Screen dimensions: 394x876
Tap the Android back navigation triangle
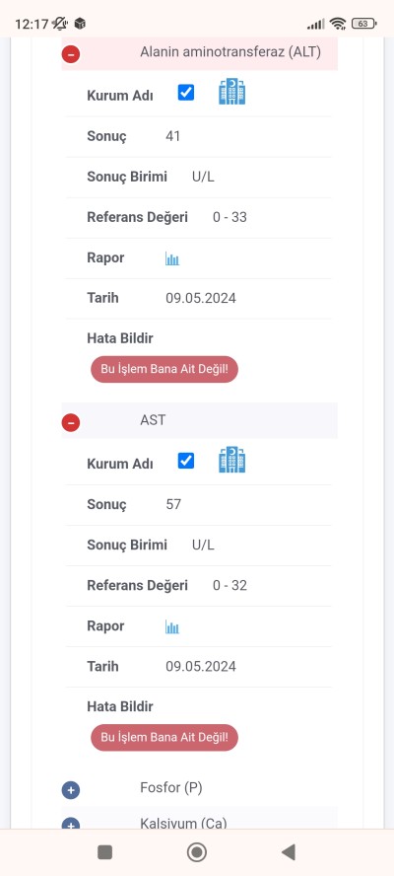[x=288, y=852]
